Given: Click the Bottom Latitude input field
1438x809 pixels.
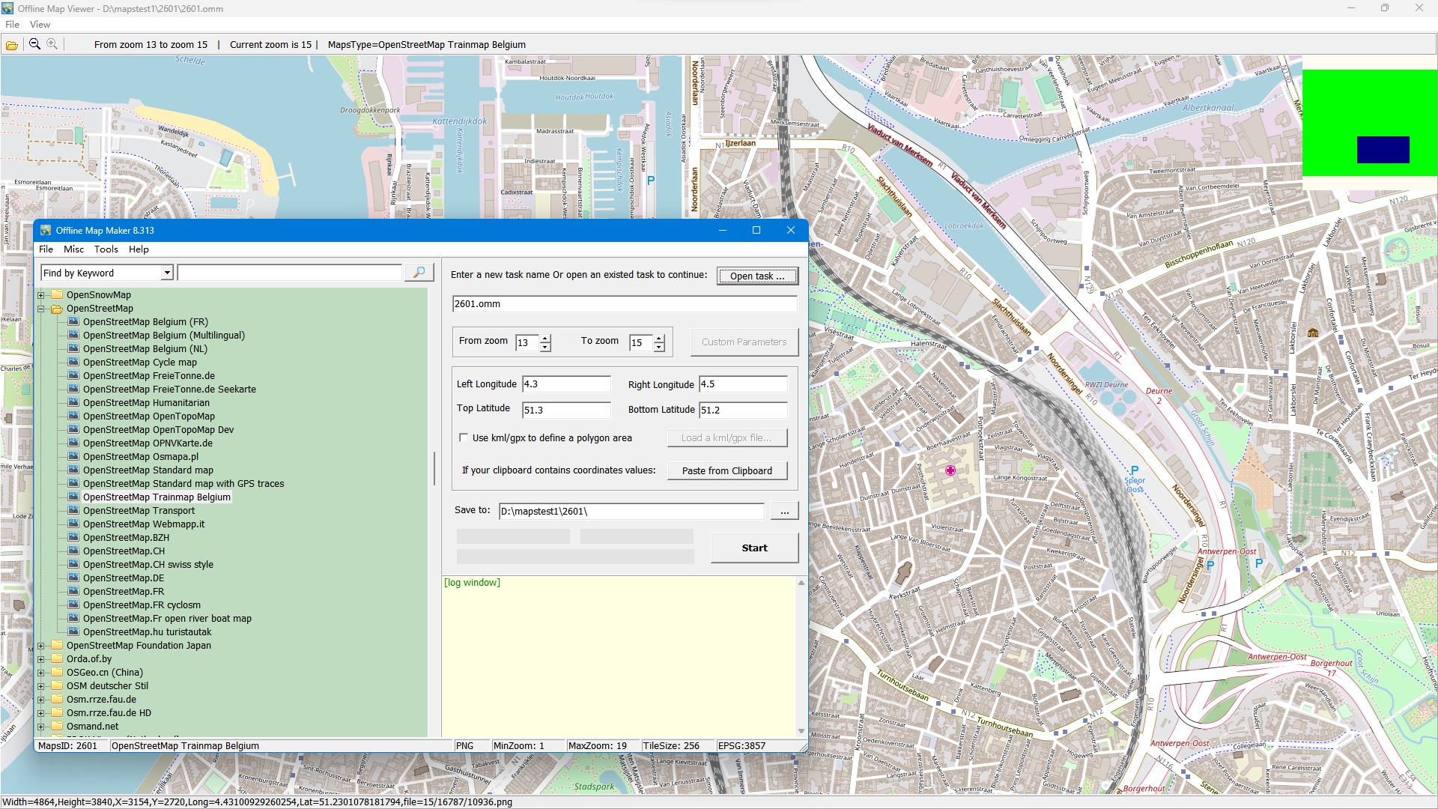Looking at the screenshot, I should 743,410.
